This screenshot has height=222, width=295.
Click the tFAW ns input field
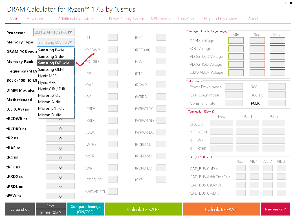(60, 196)
